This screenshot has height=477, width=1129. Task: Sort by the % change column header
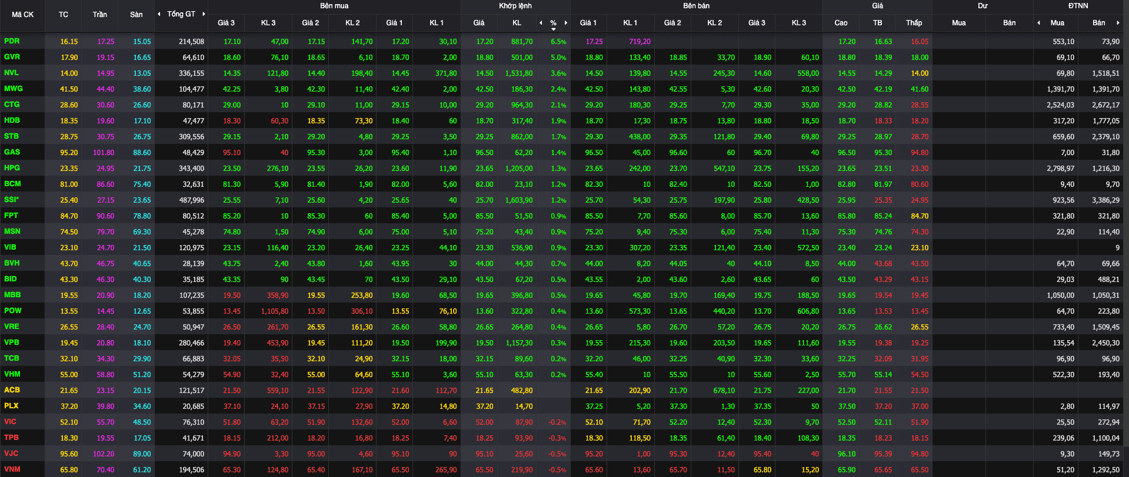click(x=553, y=23)
